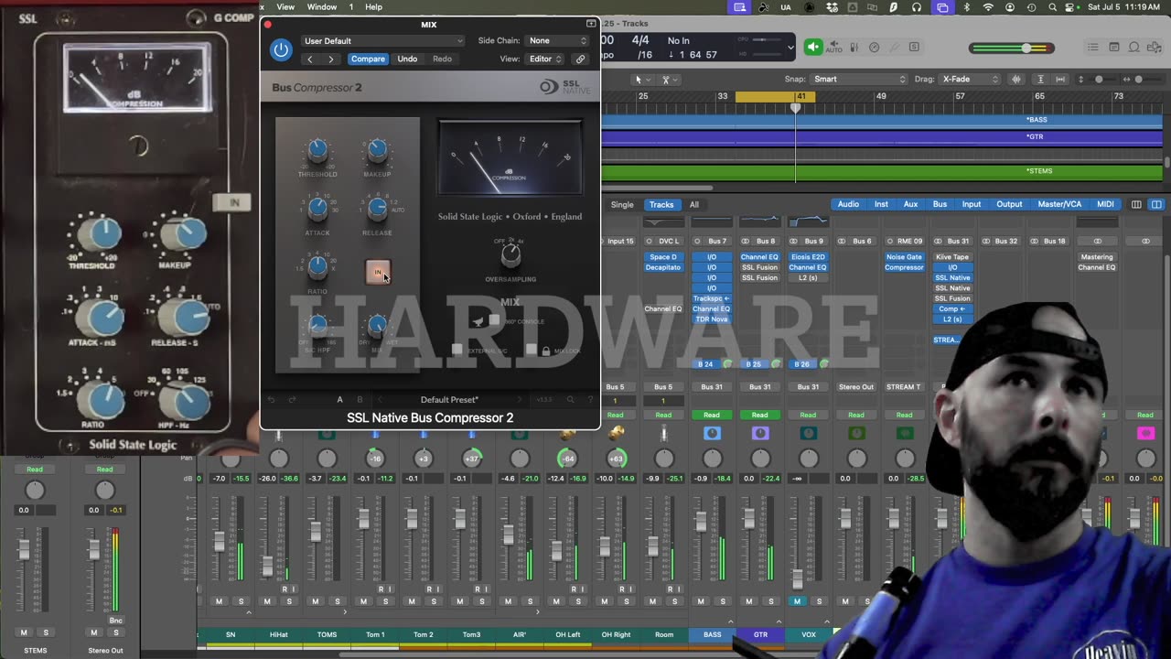Image resolution: width=1171 pixels, height=659 pixels.
Task: Open the Note Pads icon
Action: (1113, 48)
